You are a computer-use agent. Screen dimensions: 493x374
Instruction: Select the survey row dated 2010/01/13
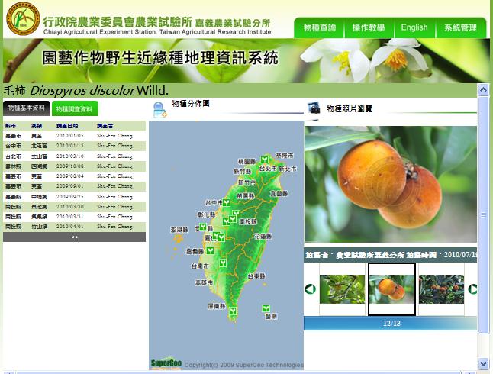pos(74,146)
